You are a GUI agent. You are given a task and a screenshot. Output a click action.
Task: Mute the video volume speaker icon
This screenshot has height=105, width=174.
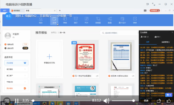106,101
